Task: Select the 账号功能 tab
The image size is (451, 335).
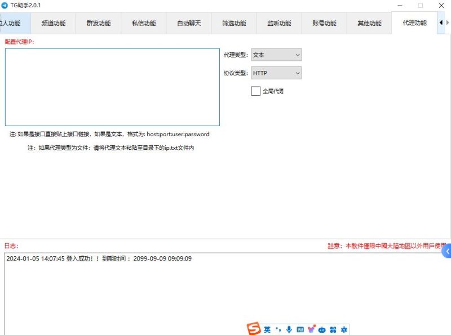Action: coord(324,24)
